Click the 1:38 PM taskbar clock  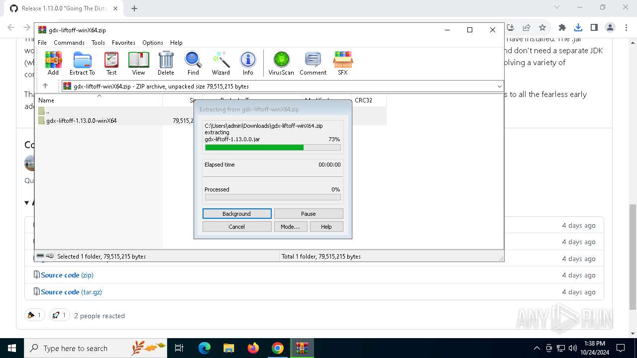[595, 344]
